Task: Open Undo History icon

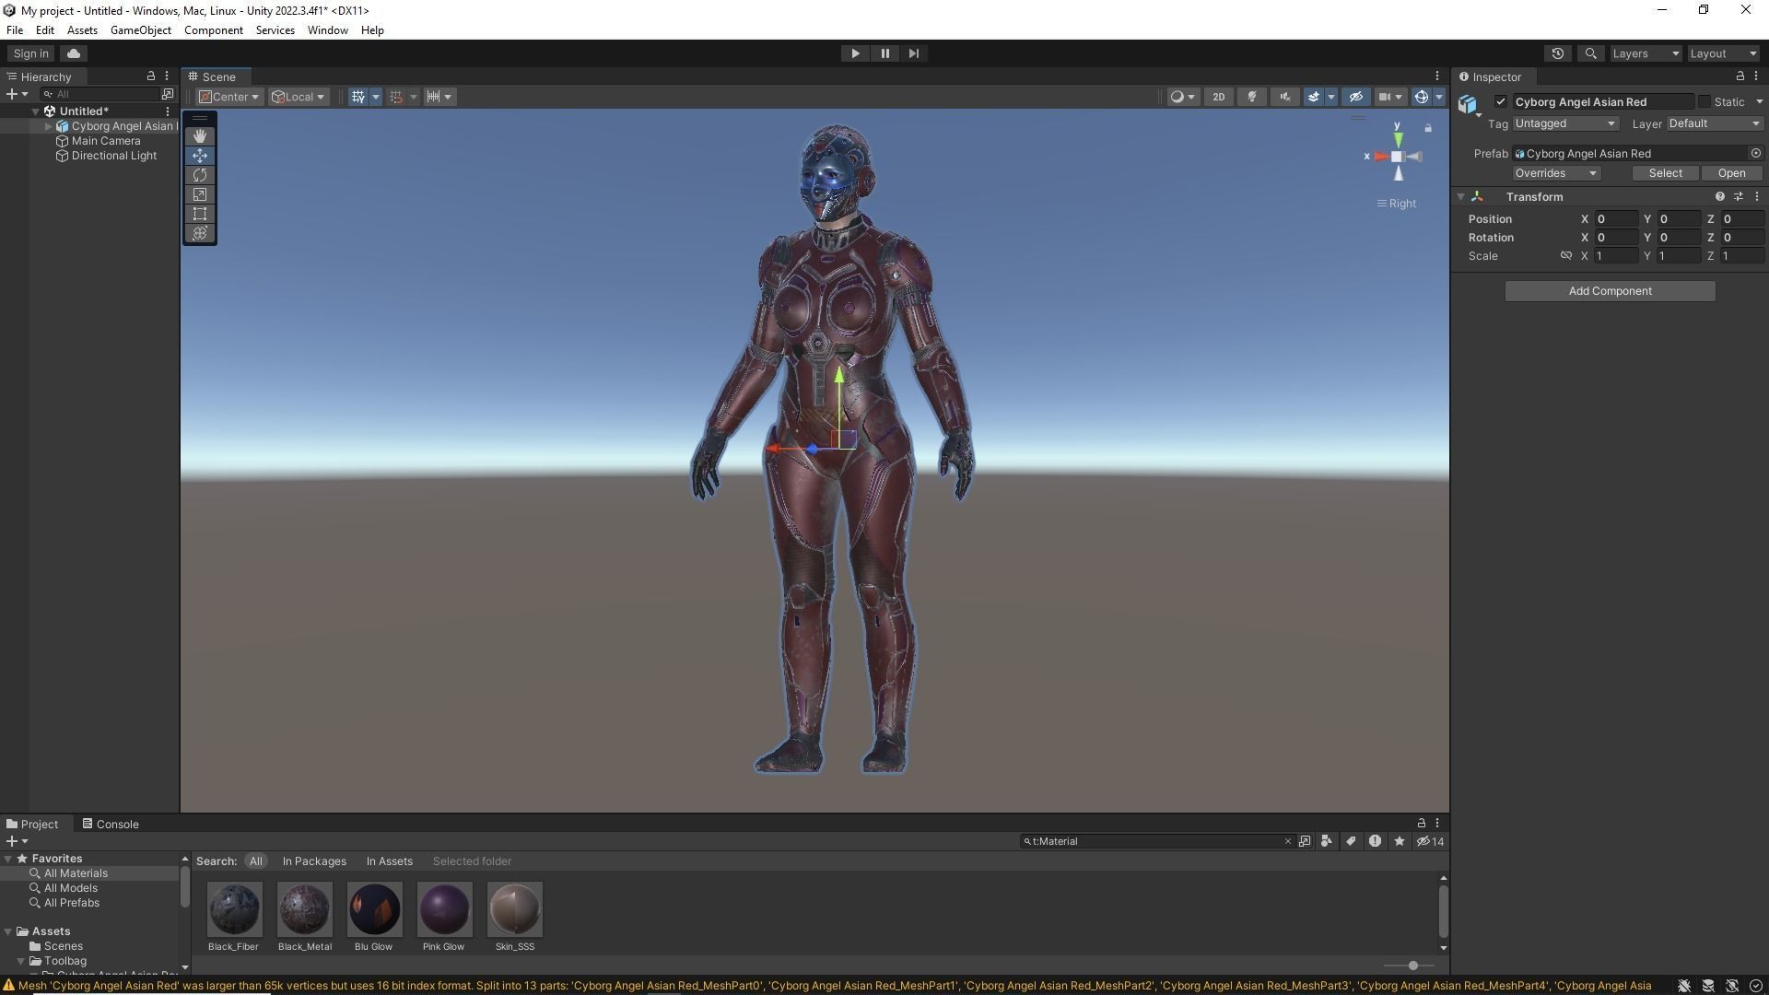Action: 1558,53
